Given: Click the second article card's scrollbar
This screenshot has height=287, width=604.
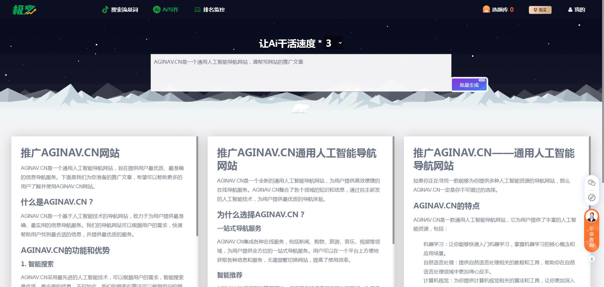Looking at the screenshot, I should tap(394, 189).
